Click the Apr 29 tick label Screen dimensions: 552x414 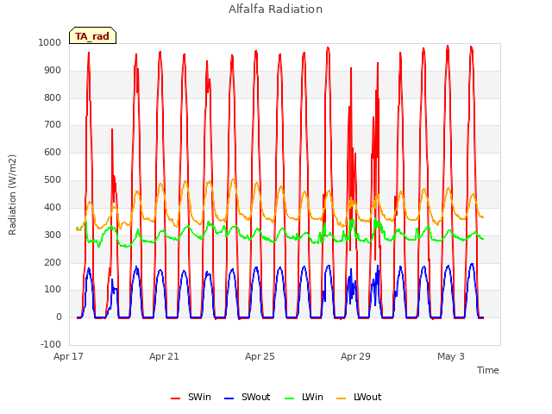[355, 356]
